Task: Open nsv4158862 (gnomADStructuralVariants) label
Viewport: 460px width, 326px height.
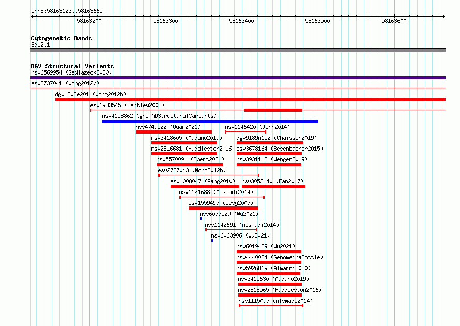Action: (x=159, y=116)
